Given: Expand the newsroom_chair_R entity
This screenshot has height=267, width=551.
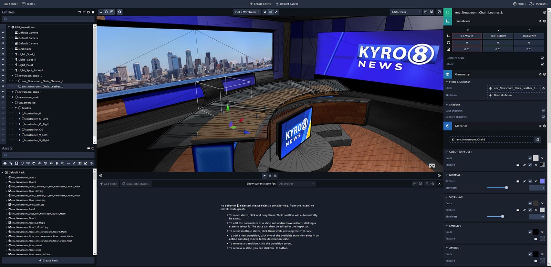Looking at the screenshot, I should click(13, 92).
